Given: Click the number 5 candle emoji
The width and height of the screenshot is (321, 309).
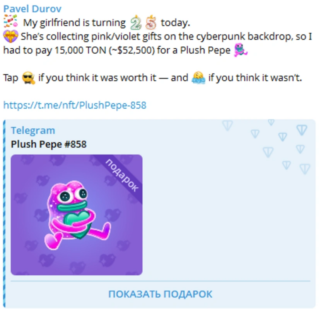Looking at the screenshot, I should tap(151, 22).
